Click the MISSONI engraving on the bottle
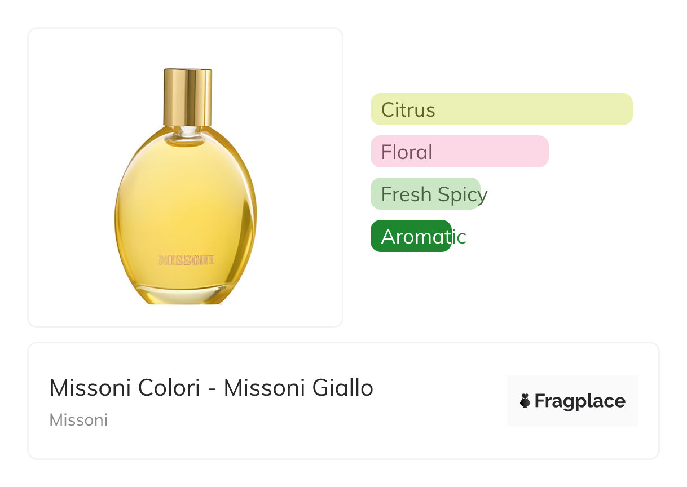Viewport: 687px width, 487px height. click(186, 260)
